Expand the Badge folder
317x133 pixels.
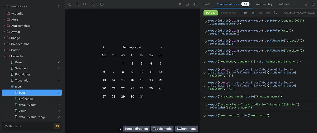(x=4, y=38)
